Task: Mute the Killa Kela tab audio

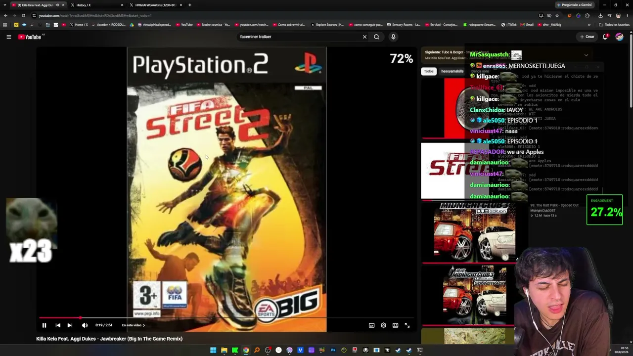Action: pyautogui.click(x=57, y=5)
